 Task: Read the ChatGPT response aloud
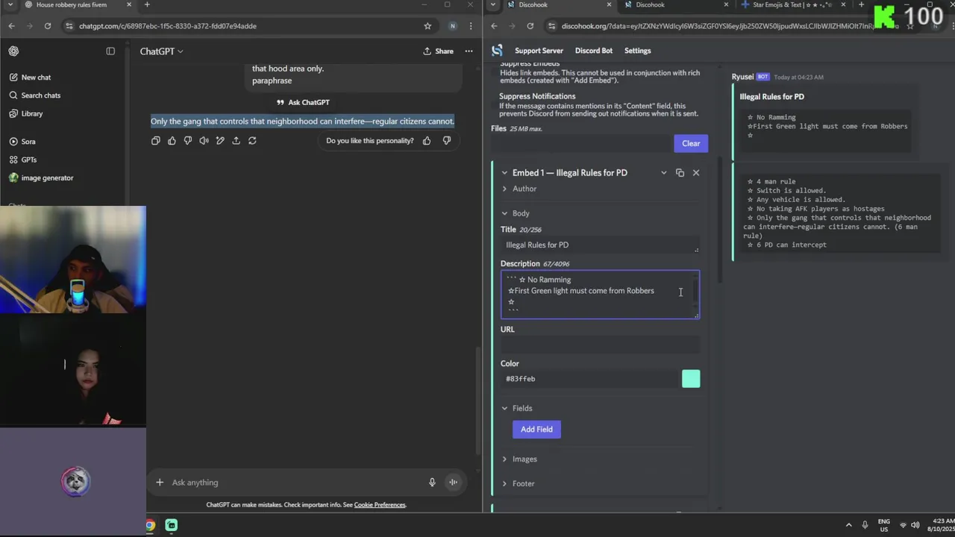pos(204,140)
